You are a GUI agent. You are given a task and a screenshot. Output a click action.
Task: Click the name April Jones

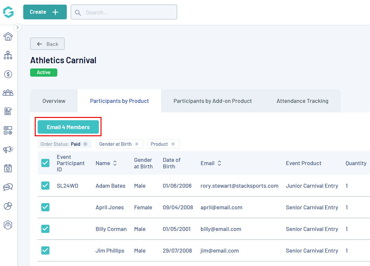click(x=109, y=207)
